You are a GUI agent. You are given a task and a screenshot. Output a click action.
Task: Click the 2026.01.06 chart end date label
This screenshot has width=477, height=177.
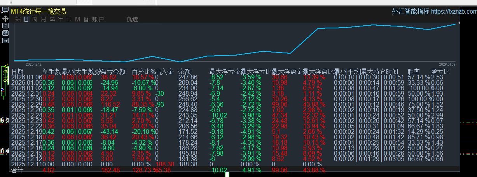[x=447, y=65]
